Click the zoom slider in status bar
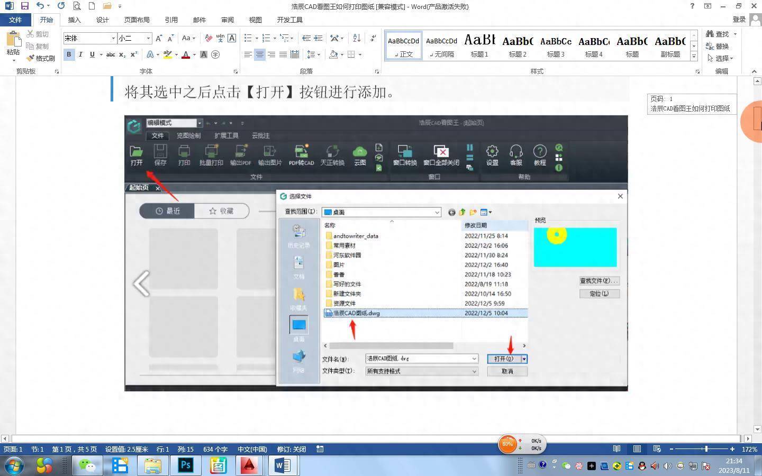The height and width of the screenshot is (476, 762). coord(705,449)
